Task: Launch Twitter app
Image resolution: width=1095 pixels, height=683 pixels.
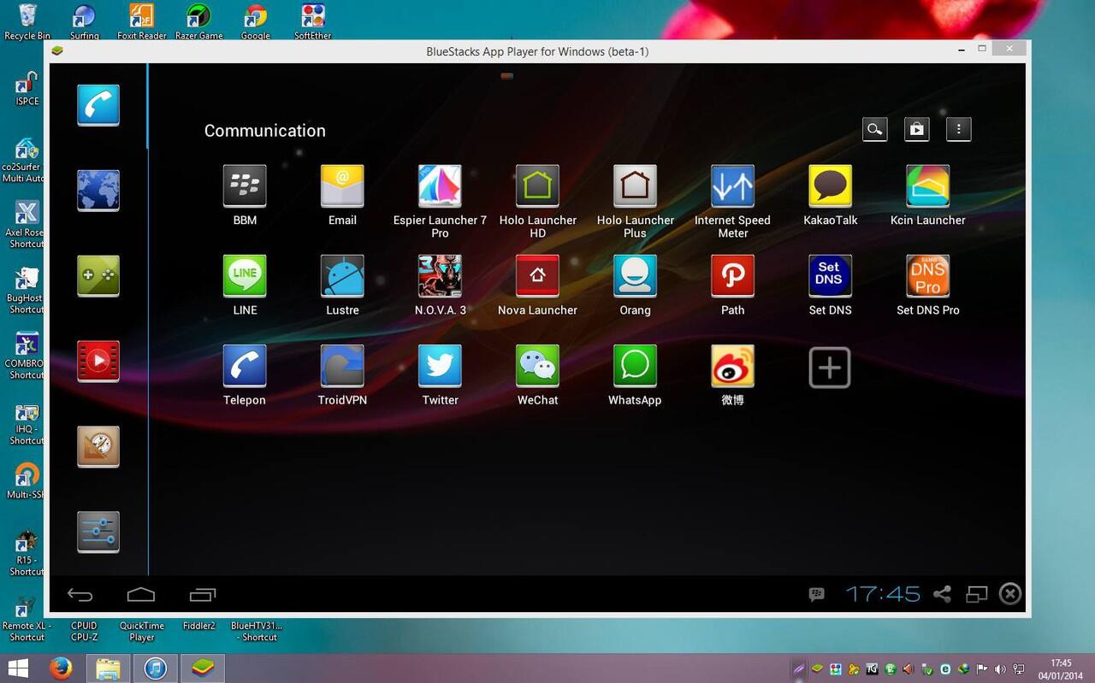Action: (440, 366)
